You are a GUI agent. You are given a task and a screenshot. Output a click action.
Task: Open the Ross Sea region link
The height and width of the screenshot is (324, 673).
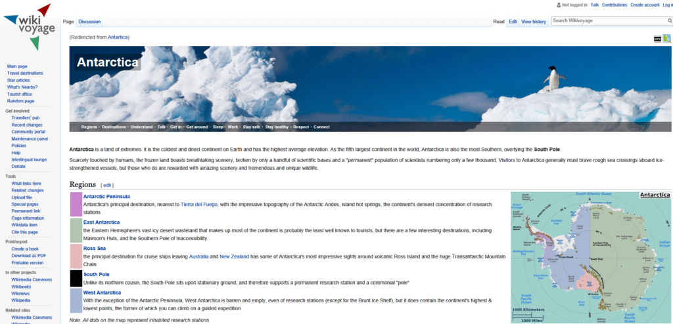tap(95, 248)
